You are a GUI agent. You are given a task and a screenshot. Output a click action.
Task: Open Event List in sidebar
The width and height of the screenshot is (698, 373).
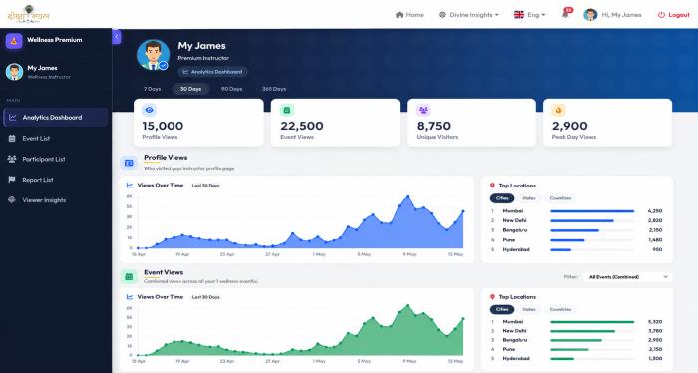click(55, 138)
